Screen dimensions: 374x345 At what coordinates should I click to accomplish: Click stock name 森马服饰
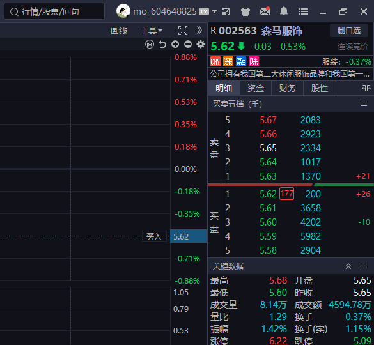282,31
